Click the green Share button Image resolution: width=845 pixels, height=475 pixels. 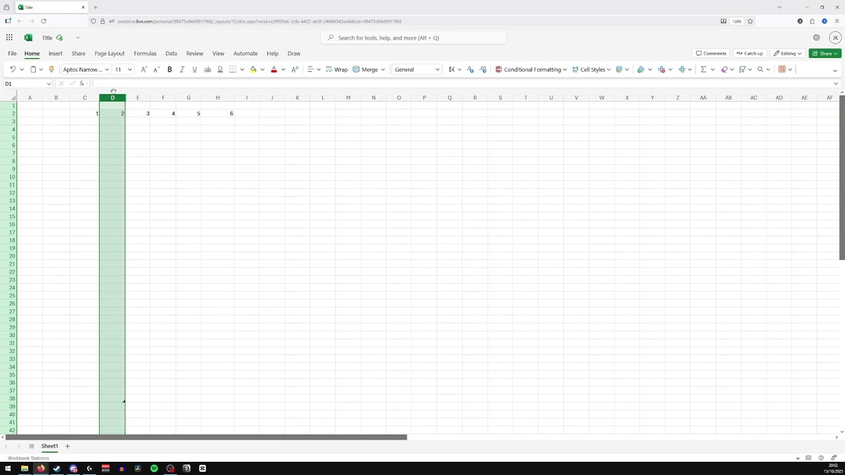click(x=825, y=53)
